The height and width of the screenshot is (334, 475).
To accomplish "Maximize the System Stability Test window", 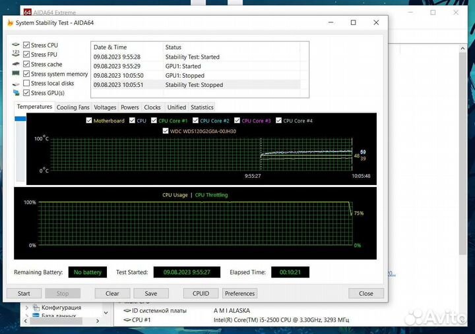I will tap(353, 22).
